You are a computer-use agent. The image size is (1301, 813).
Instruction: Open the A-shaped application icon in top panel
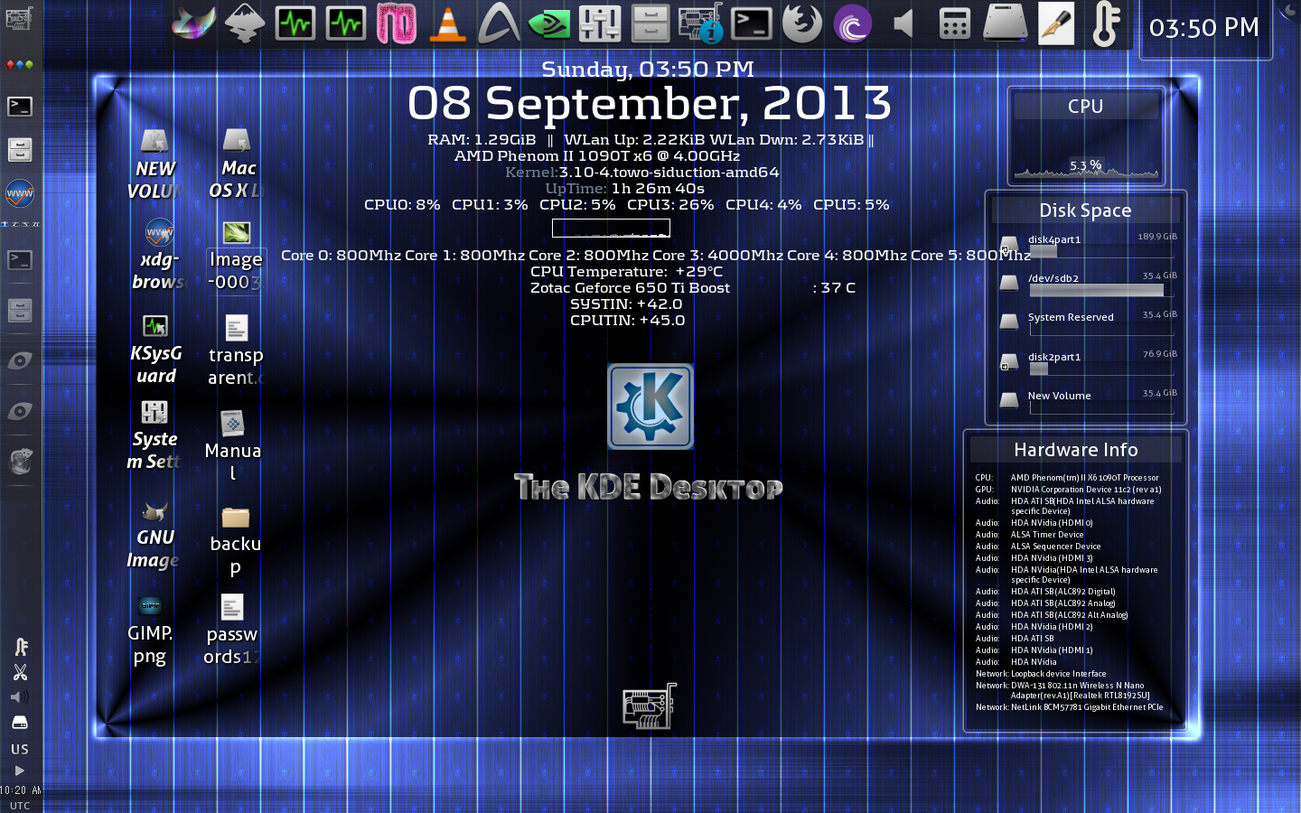point(498,23)
